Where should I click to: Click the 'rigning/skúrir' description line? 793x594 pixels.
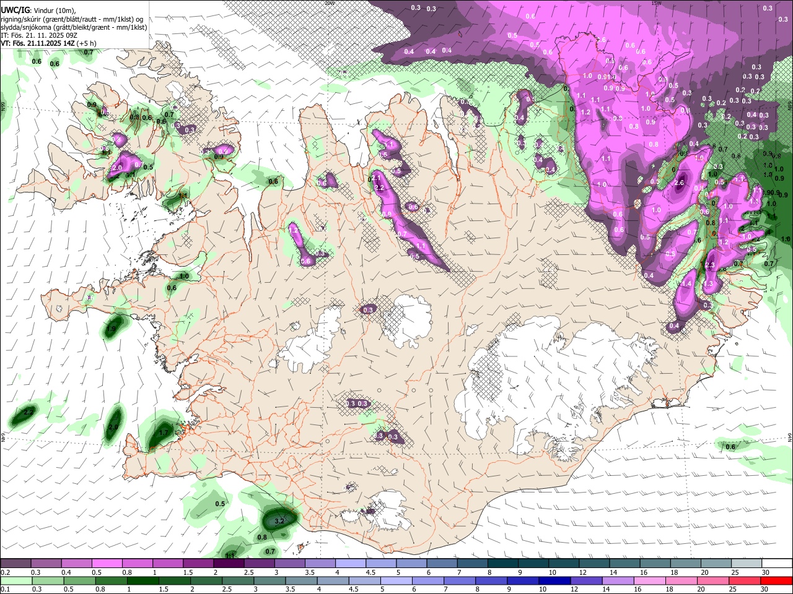click(x=72, y=19)
